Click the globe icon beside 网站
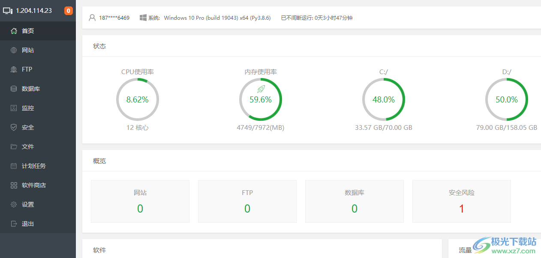This screenshot has height=258, width=541. coord(14,50)
